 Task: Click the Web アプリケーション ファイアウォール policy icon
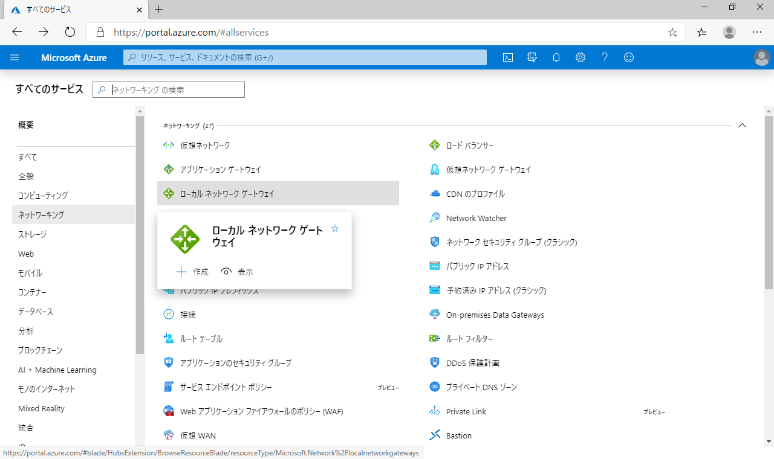169,411
